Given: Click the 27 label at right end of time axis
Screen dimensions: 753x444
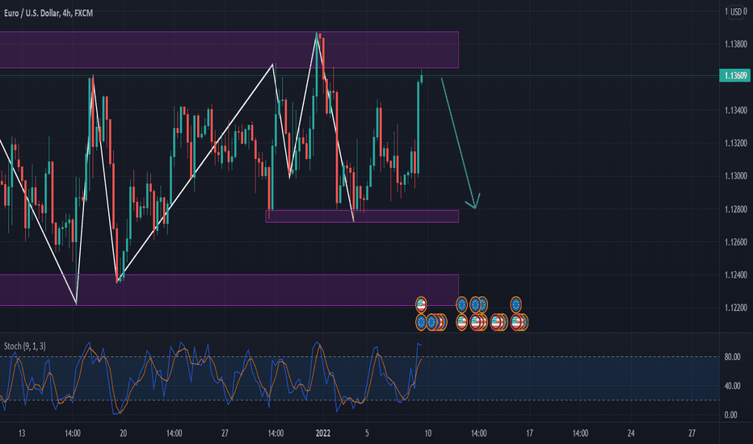Looking at the screenshot, I should click(692, 434).
